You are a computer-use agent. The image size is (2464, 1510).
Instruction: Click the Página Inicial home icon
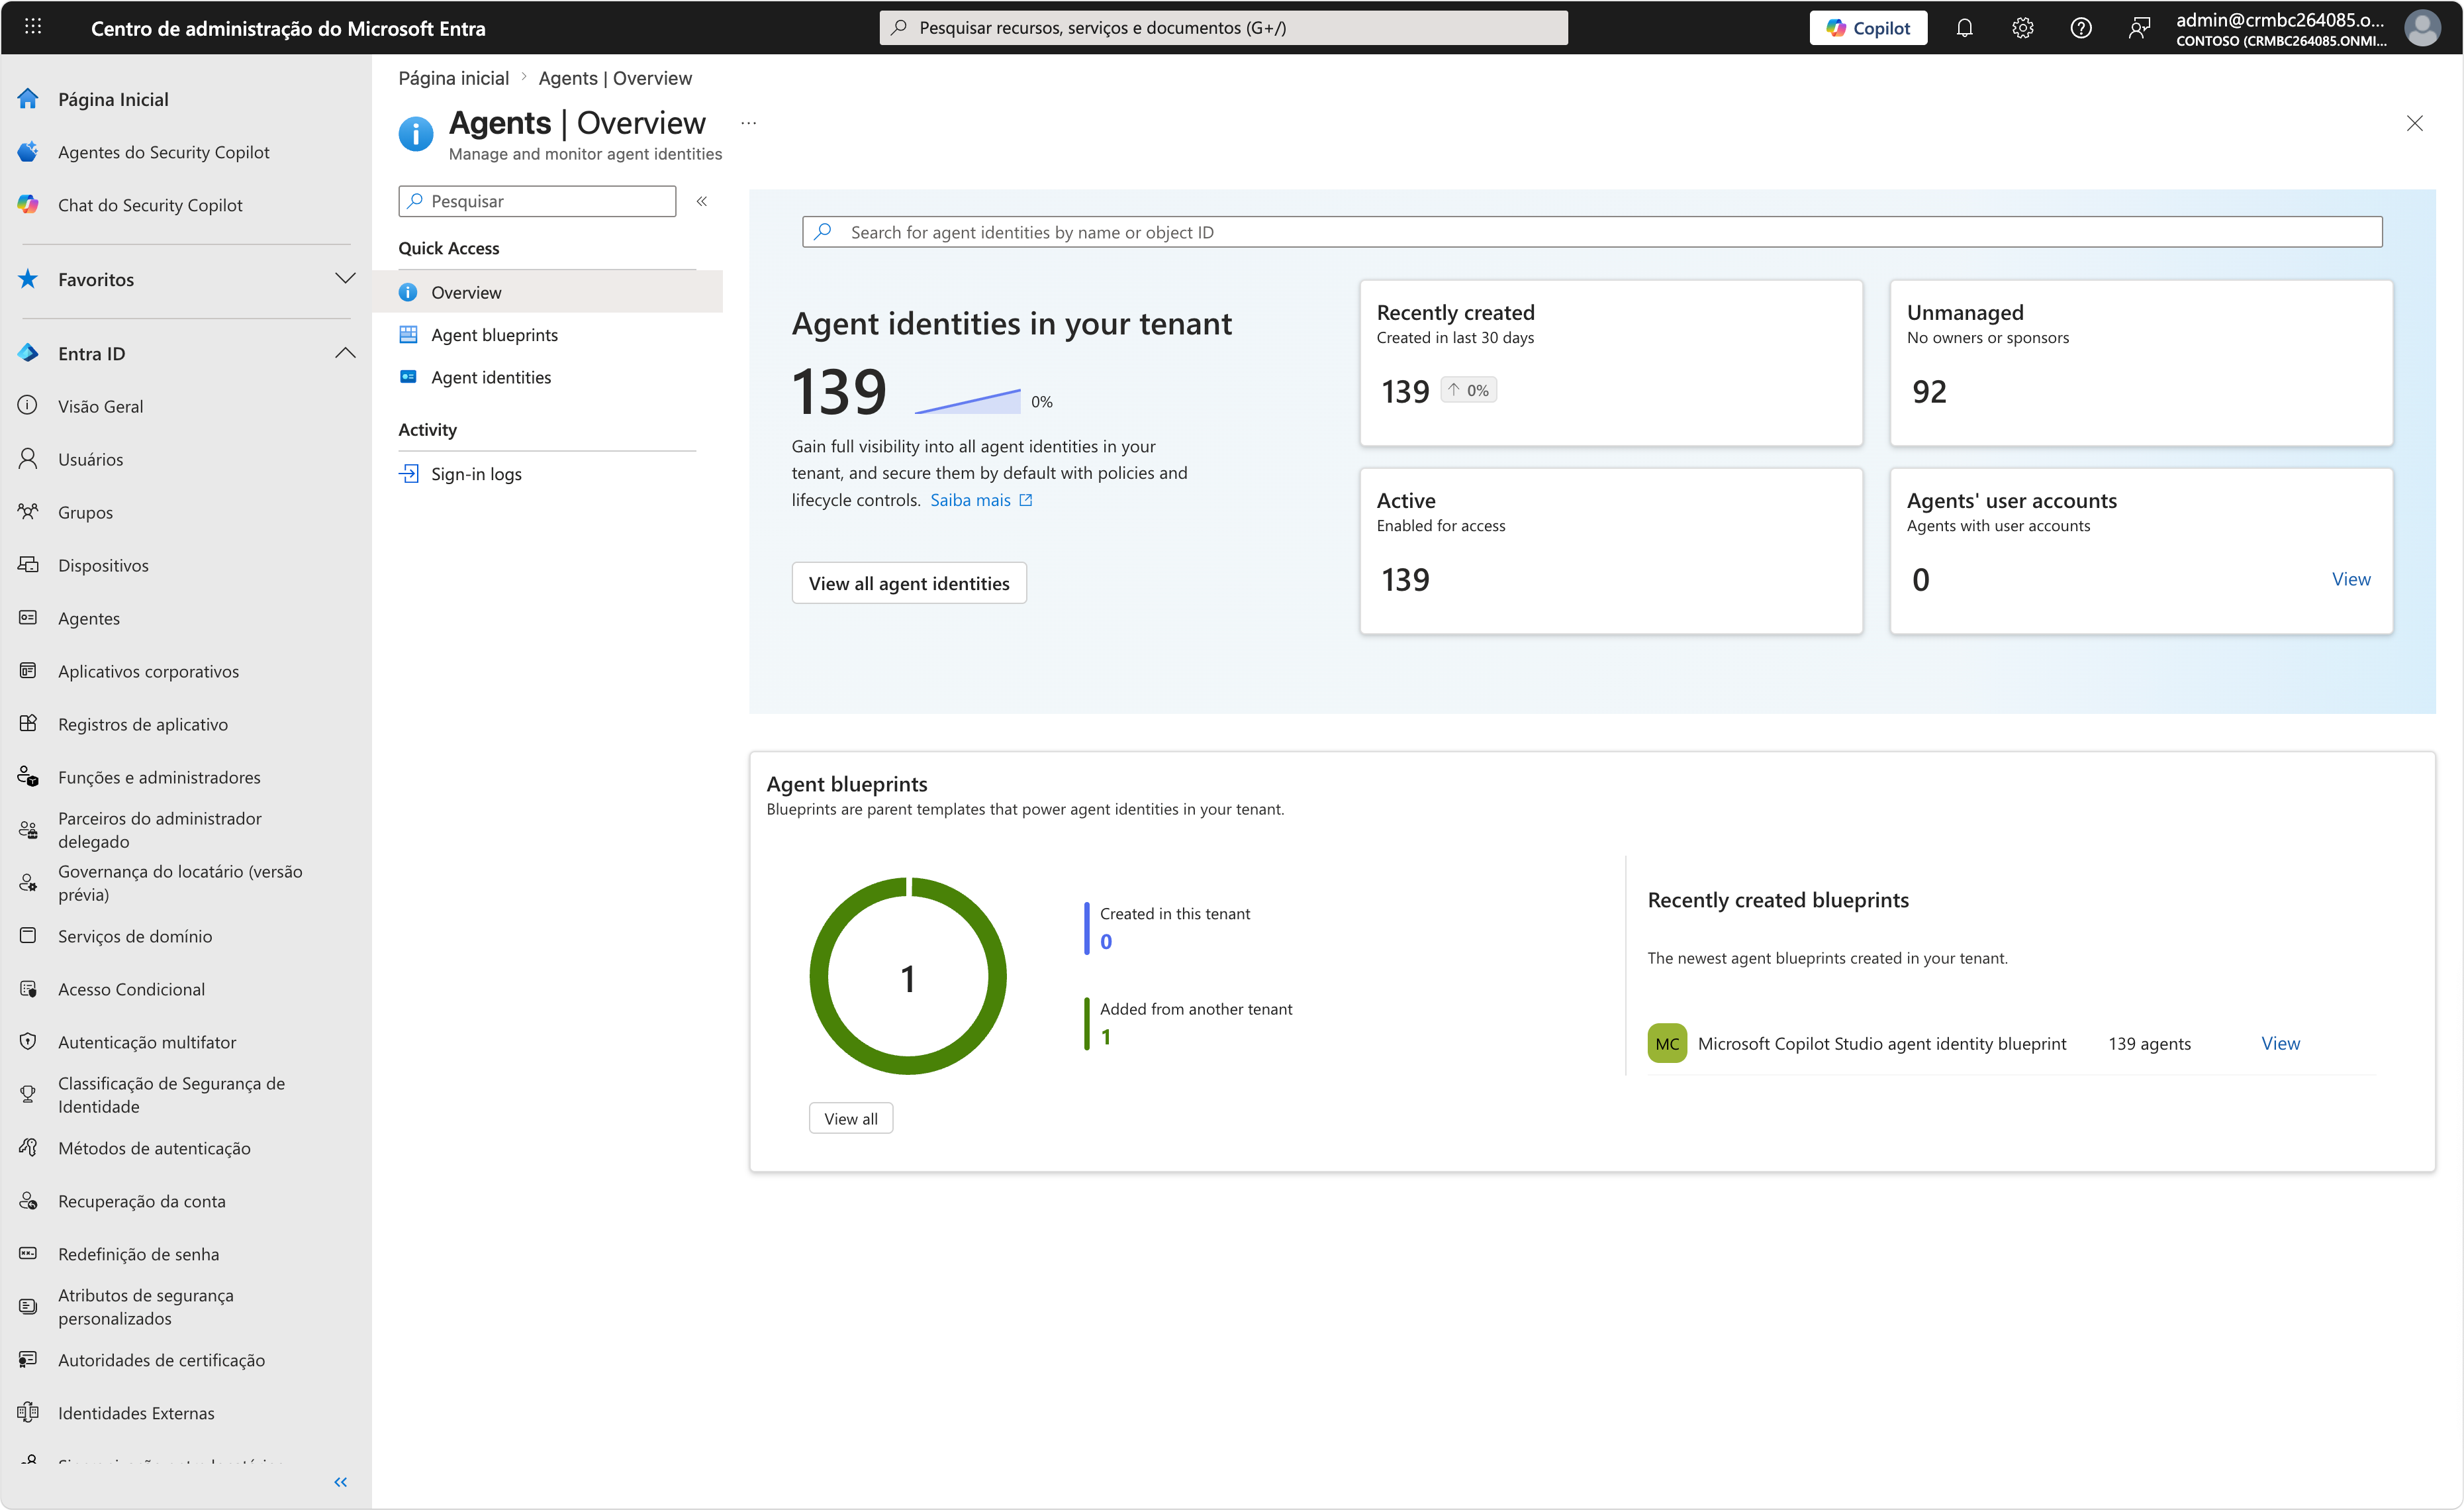click(x=28, y=99)
